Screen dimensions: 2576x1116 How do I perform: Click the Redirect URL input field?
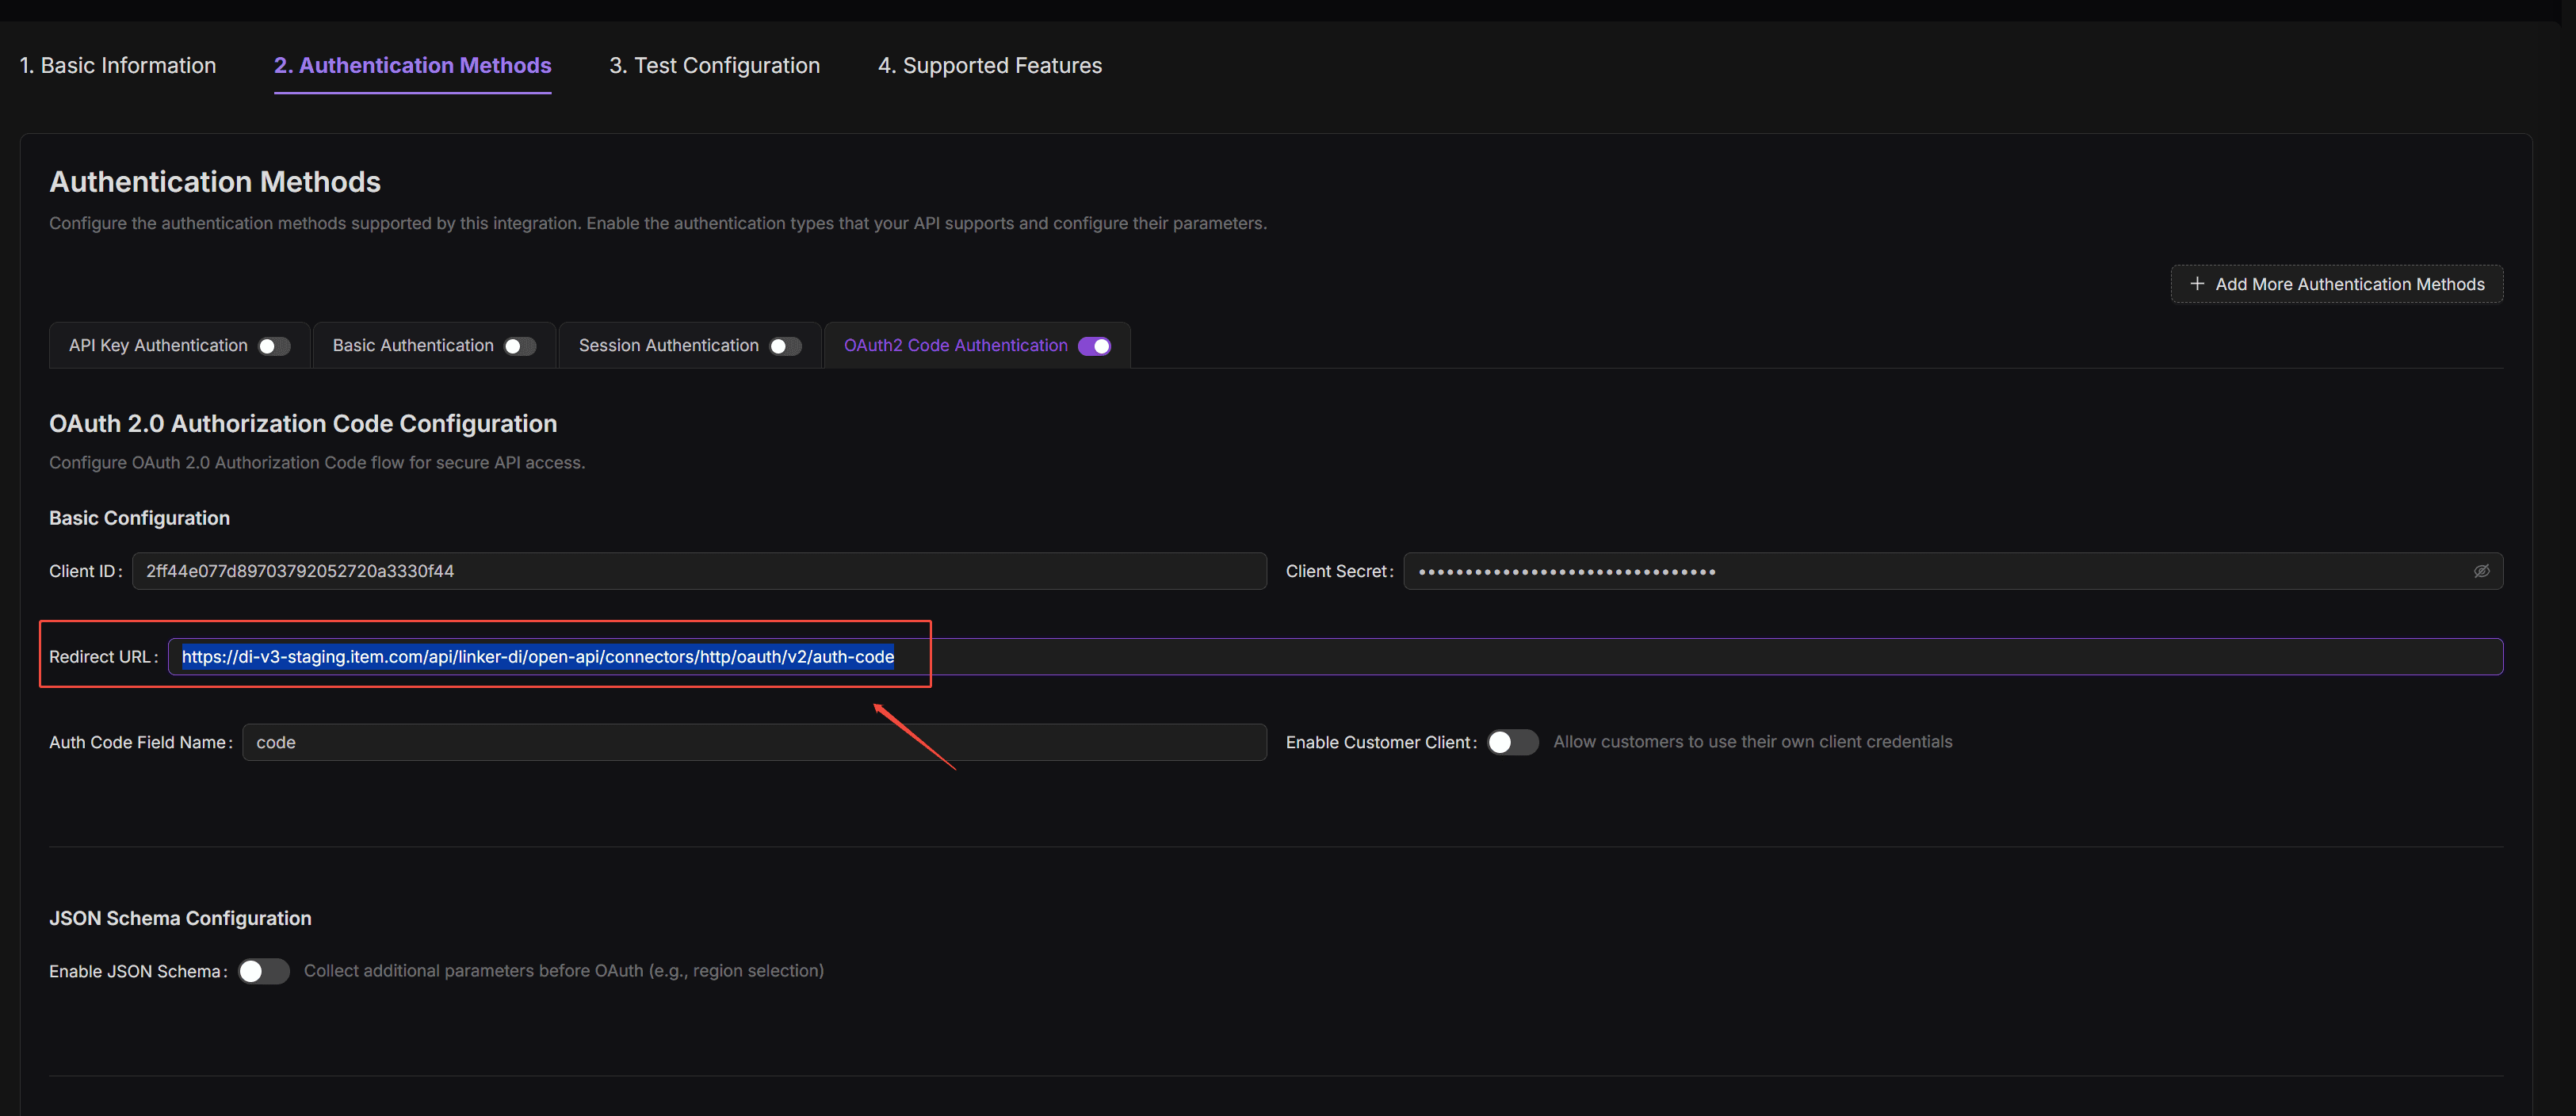coord(1335,657)
